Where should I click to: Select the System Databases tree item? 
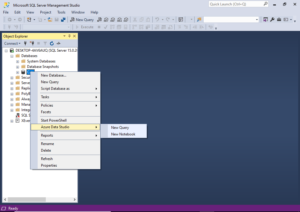click(41, 61)
